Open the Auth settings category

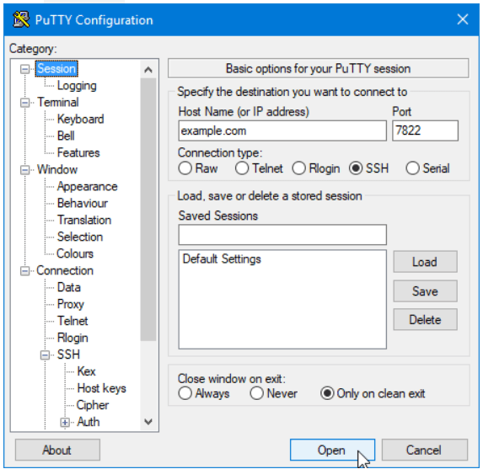pos(89,422)
